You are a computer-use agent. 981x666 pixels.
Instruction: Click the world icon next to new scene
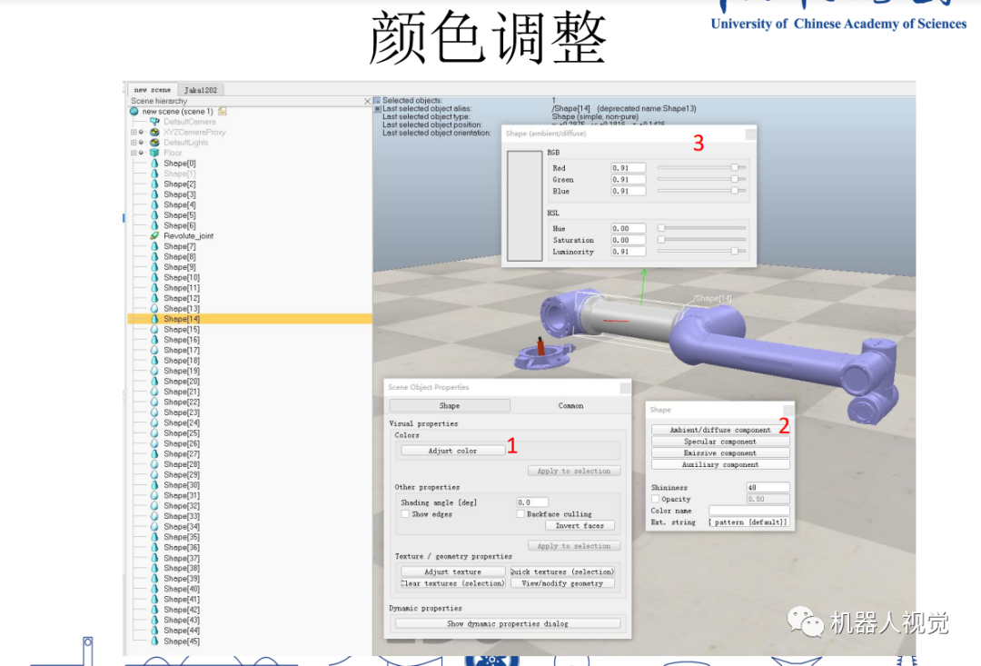134,111
